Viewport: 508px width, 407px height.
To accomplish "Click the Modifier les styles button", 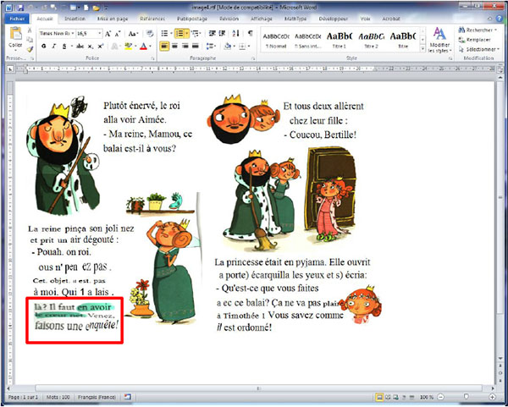I will [x=439, y=40].
